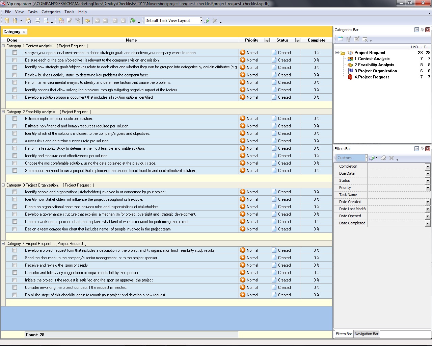Collapse the '2.Feasibility Analysis' category group

click(3, 112)
